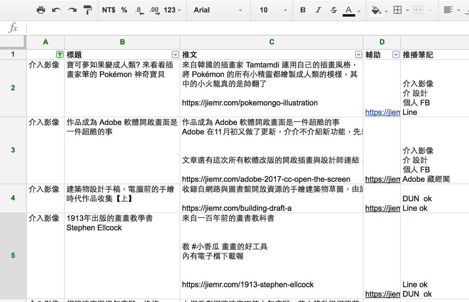Click the Print icon
The height and width of the screenshot is (302, 469).
[41, 10]
